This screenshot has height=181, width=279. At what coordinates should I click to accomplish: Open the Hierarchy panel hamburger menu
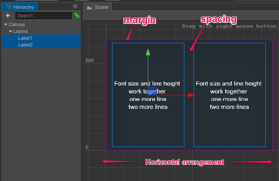(75, 6)
